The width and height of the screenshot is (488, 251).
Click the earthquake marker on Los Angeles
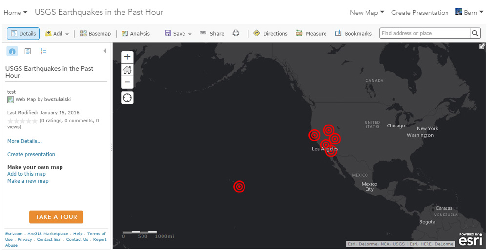click(x=325, y=144)
